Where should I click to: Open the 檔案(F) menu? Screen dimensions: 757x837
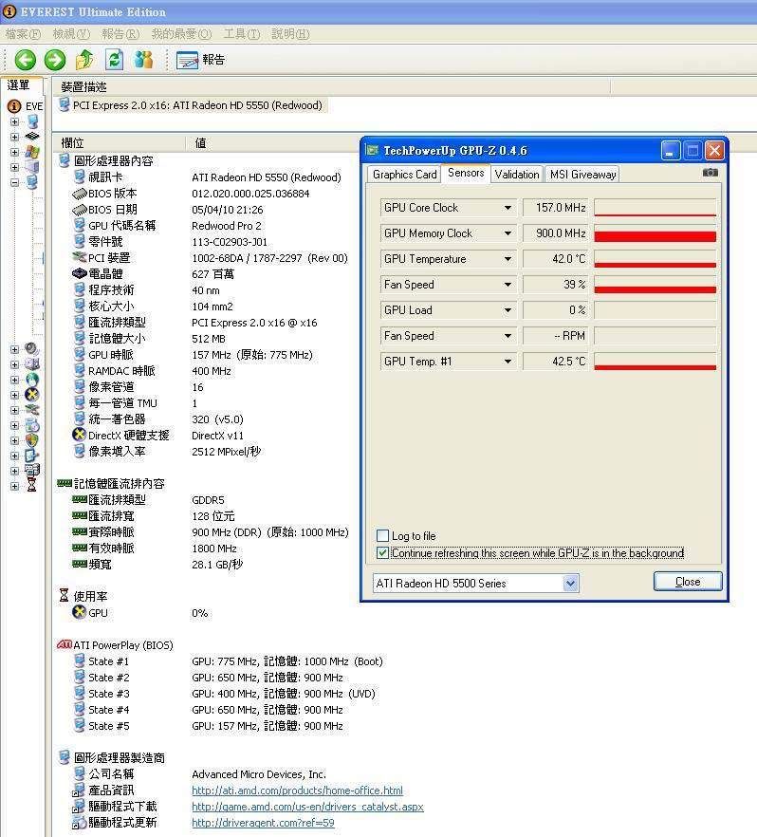point(23,33)
